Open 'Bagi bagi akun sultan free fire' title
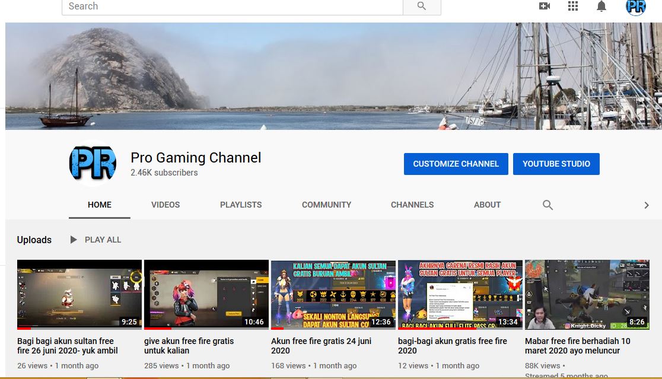Image resolution: width=662 pixels, height=379 pixels. pyautogui.click(x=68, y=346)
